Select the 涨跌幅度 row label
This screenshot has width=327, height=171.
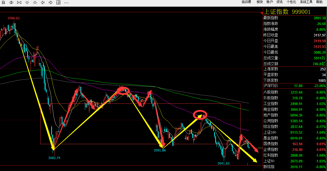tap(271, 29)
